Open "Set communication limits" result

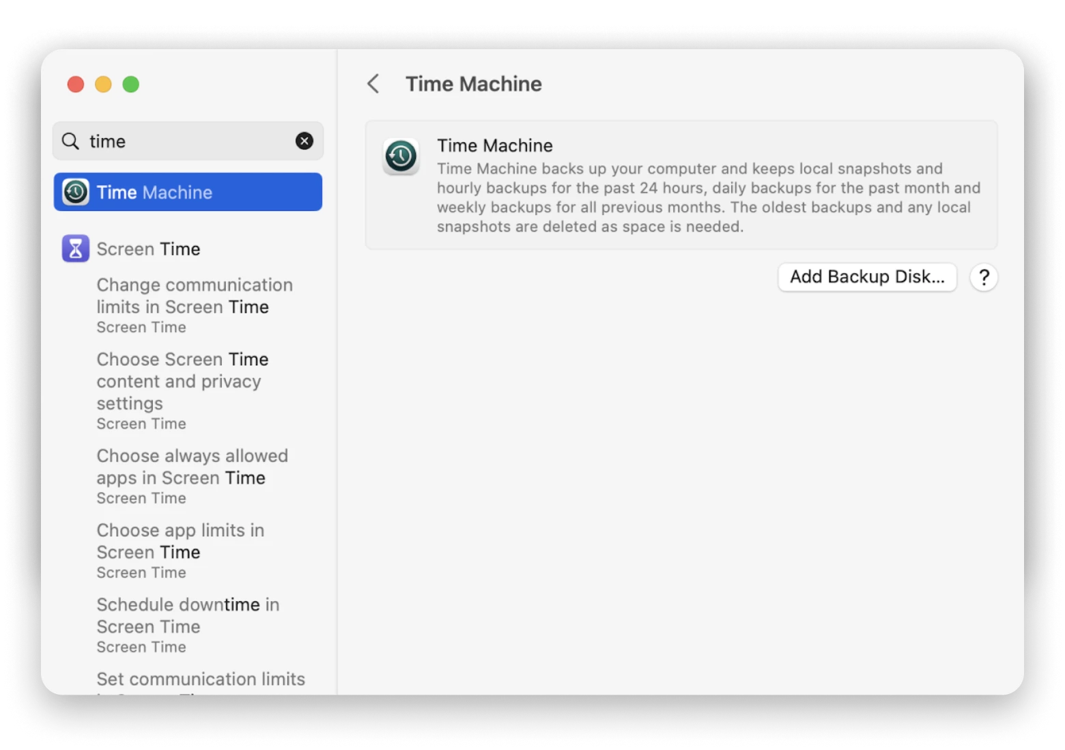click(x=201, y=682)
